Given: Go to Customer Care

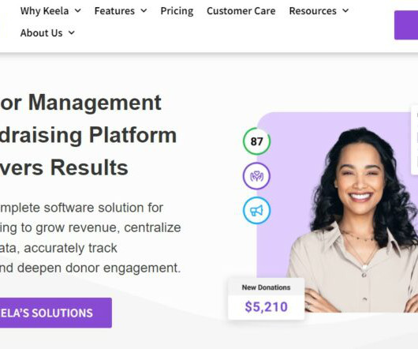Looking at the screenshot, I should point(241,11).
